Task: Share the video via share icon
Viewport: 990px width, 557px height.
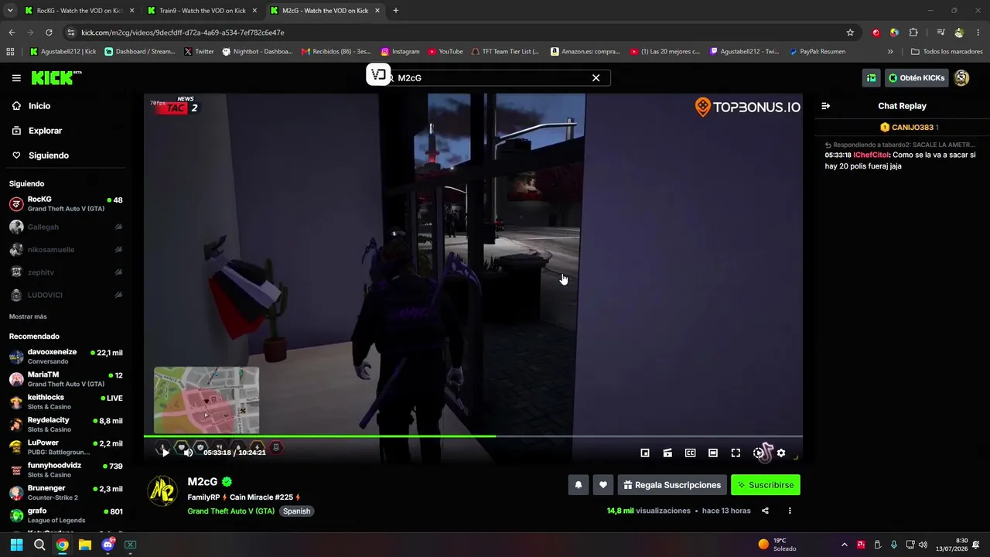Action: click(x=765, y=511)
